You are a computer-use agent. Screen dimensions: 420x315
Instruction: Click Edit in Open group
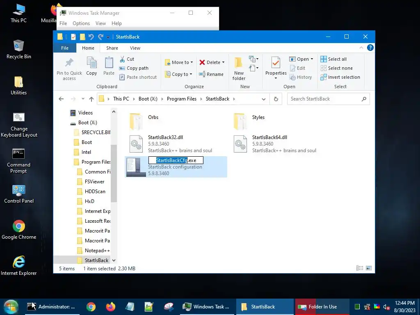[x=298, y=68]
